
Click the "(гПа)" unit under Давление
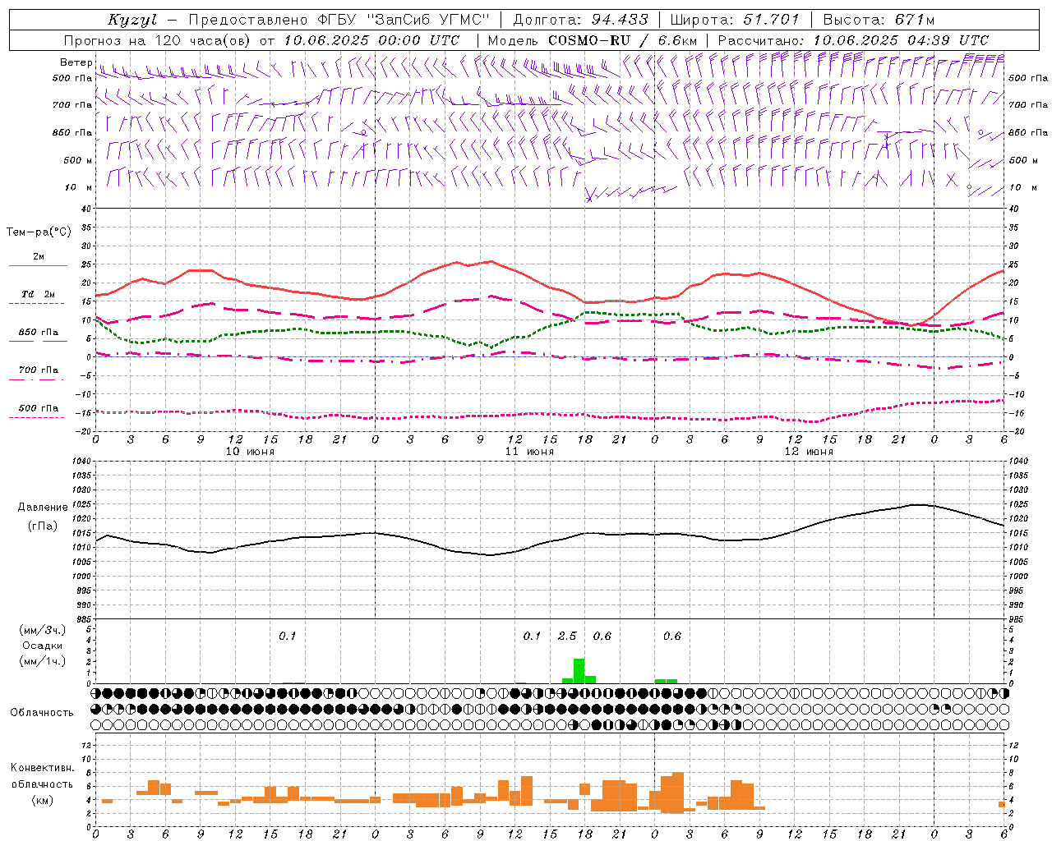point(43,526)
